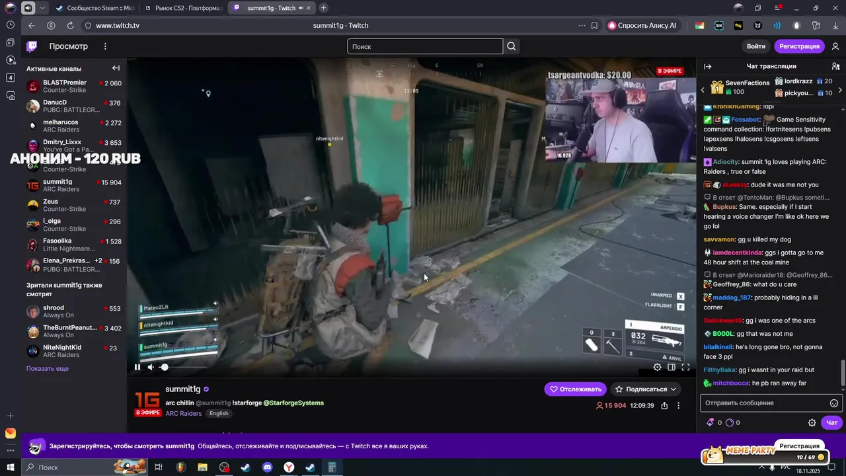Expand the tab list dropdown arrow
The height and width of the screenshot is (476, 846).
[43, 8]
